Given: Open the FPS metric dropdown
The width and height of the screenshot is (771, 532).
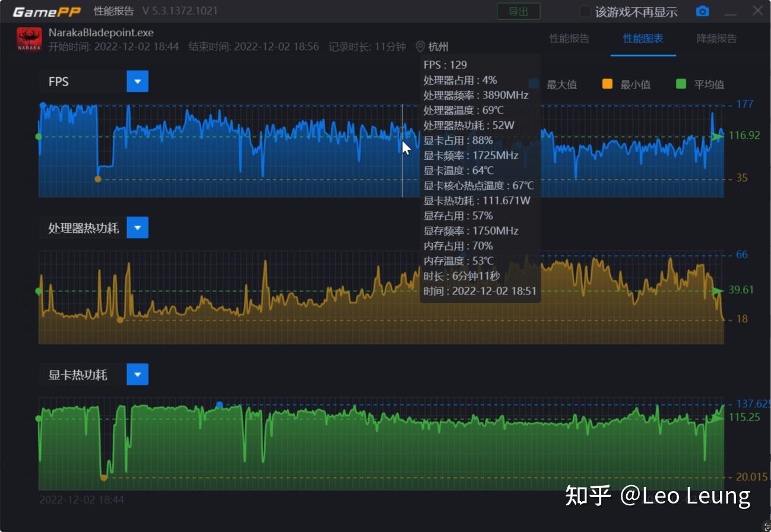Looking at the screenshot, I should (137, 81).
